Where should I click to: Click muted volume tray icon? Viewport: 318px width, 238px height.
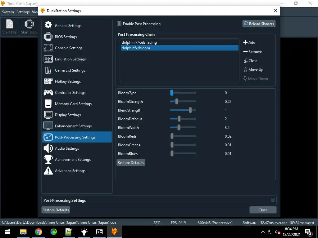(x=278, y=232)
